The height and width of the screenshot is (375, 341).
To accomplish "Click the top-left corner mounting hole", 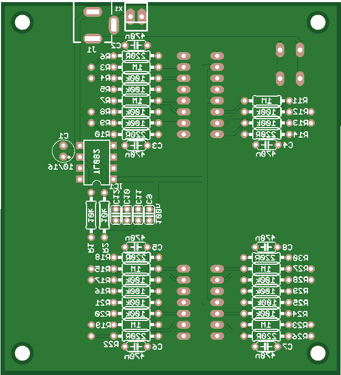I will point(23,22).
